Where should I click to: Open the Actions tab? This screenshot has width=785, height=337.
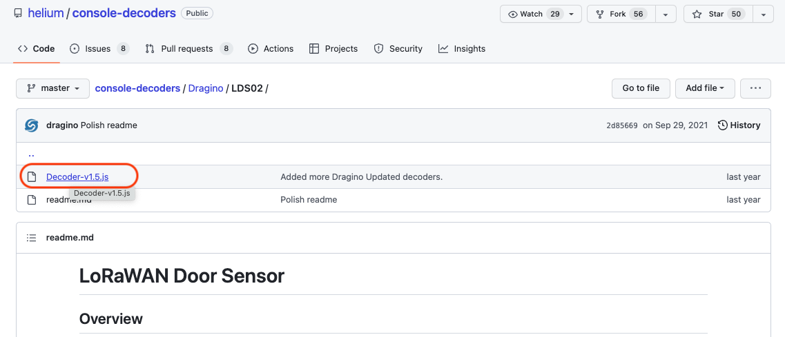(x=271, y=49)
